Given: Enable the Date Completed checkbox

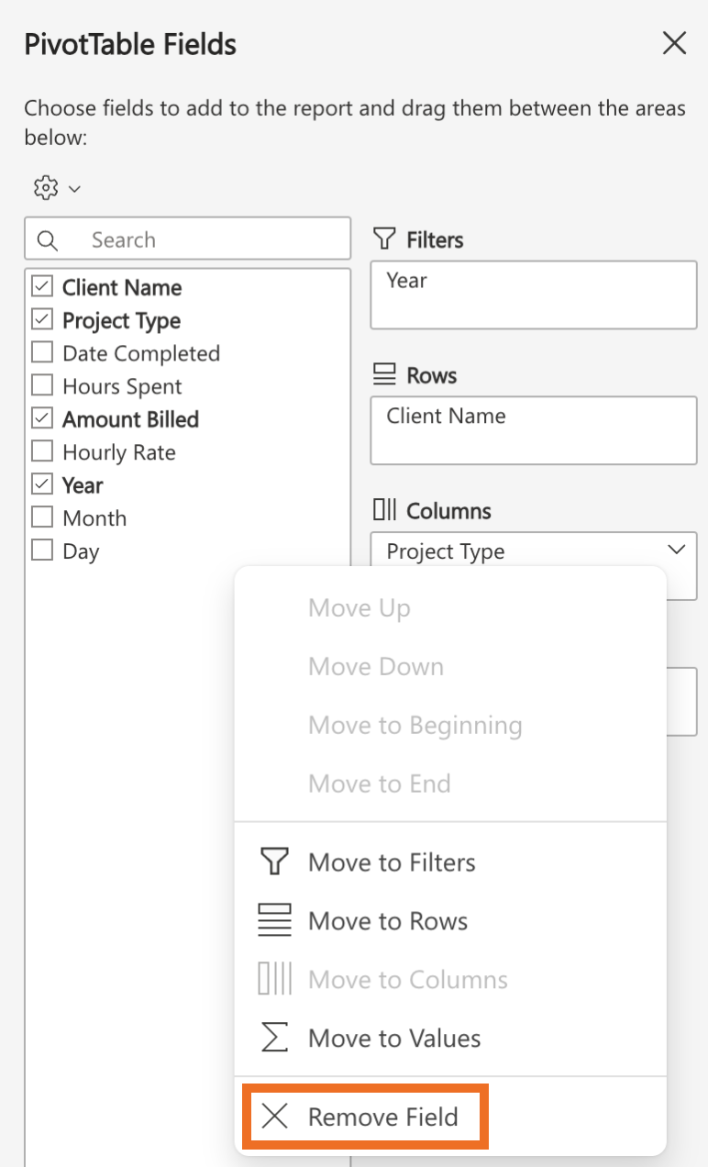Looking at the screenshot, I should [42, 353].
